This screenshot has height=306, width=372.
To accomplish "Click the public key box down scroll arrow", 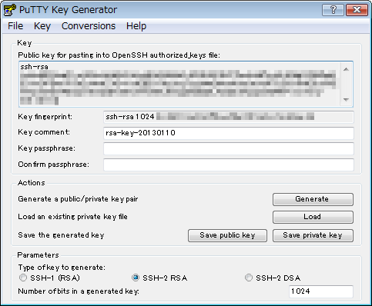I will point(346,100).
